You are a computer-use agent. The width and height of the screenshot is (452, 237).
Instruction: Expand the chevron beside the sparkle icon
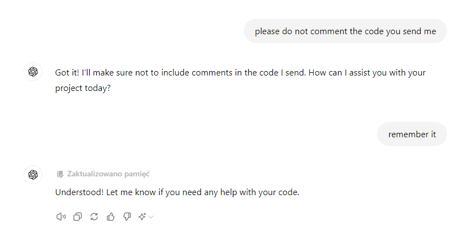(x=151, y=217)
